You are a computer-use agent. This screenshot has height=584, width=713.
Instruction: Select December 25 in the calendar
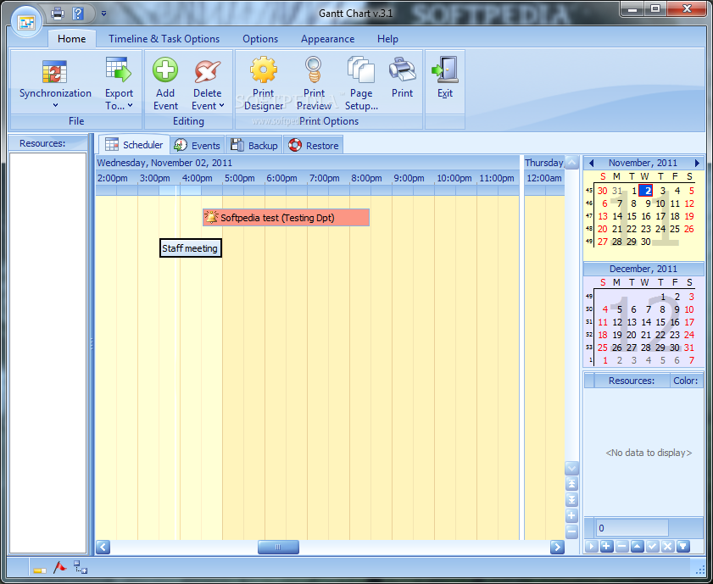[603, 348]
